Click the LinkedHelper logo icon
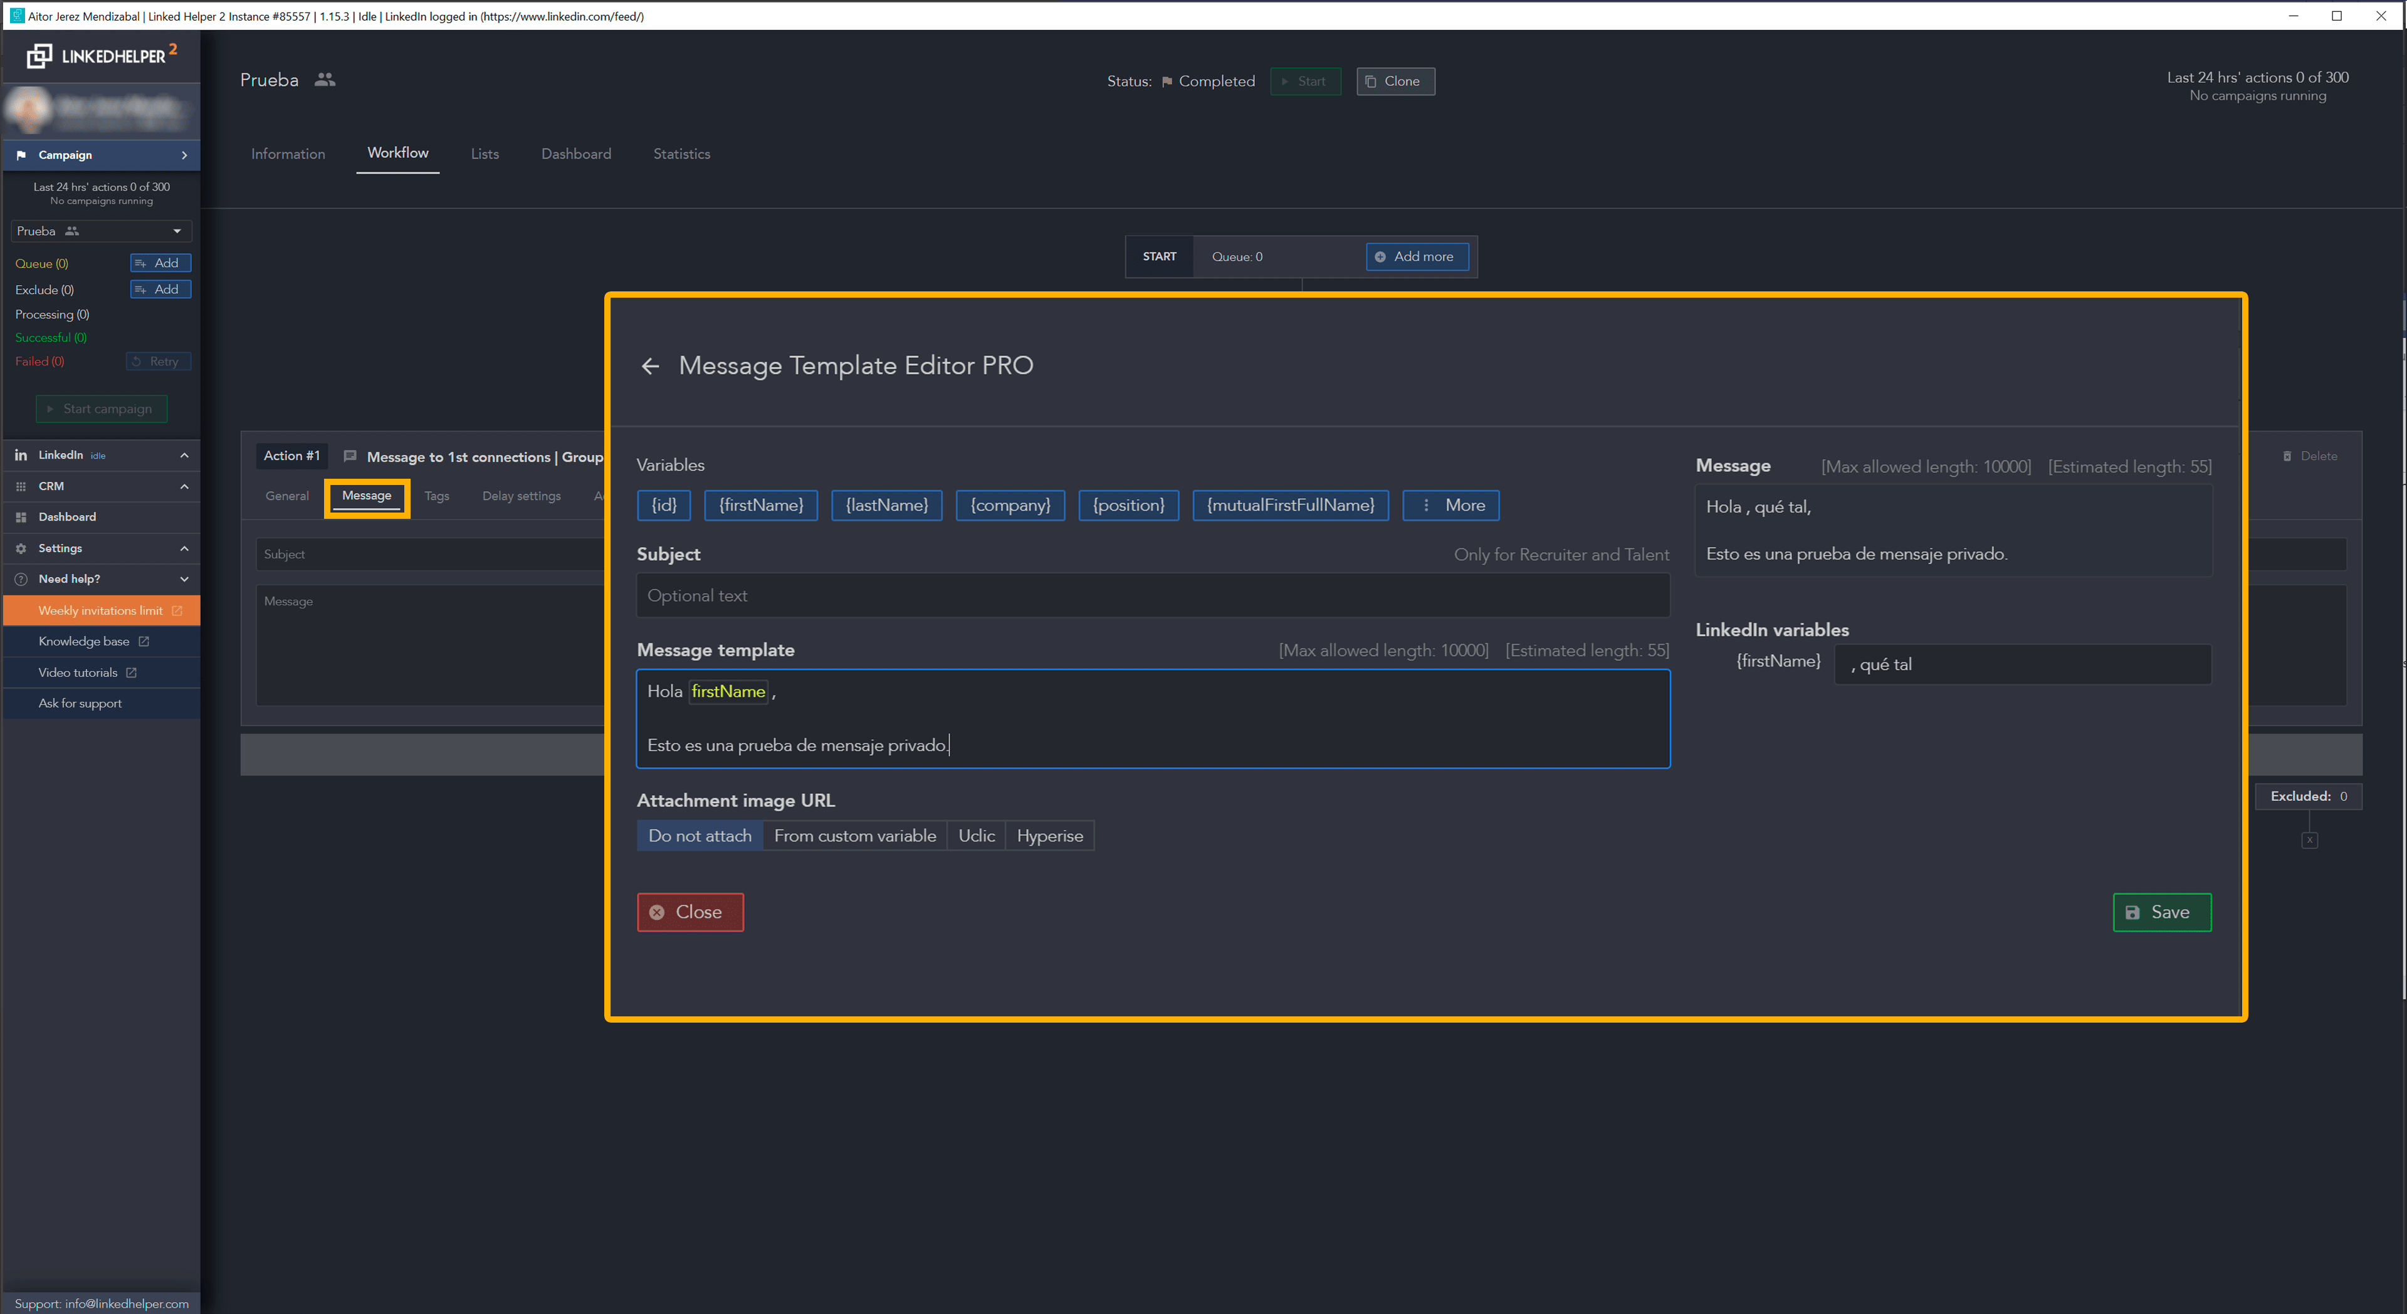Screen dimensions: 2407x1314 click(x=39, y=56)
